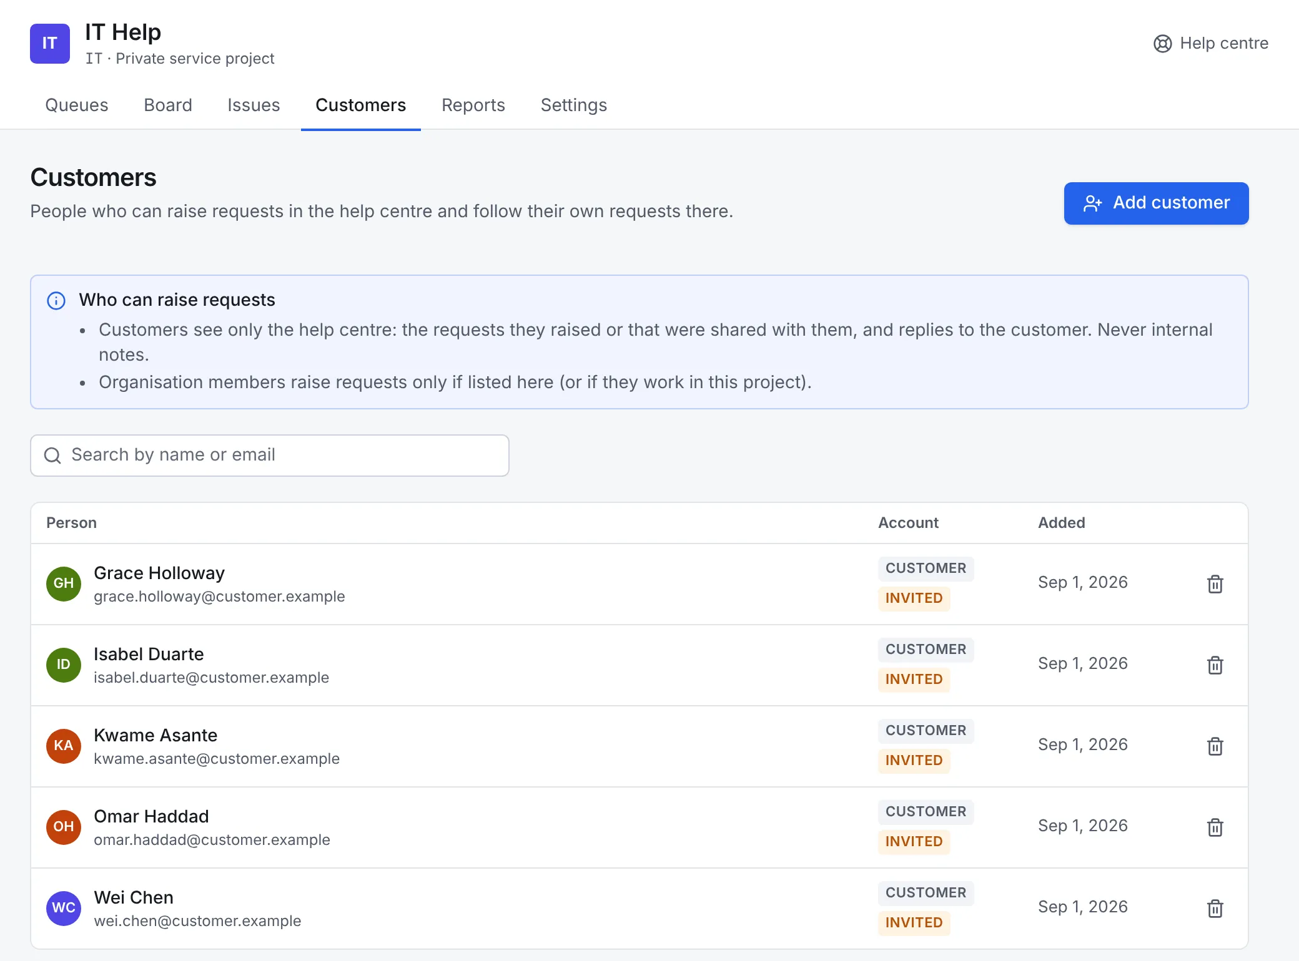The height and width of the screenshot is (961, 1299).
Task: Click the name Grace Holloway
Action: point(159,573)
